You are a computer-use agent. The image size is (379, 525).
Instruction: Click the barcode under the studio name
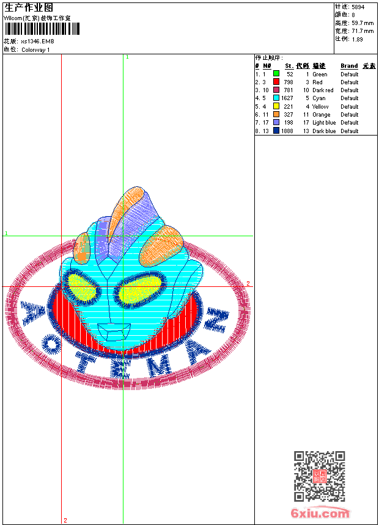tap(42, 29)
